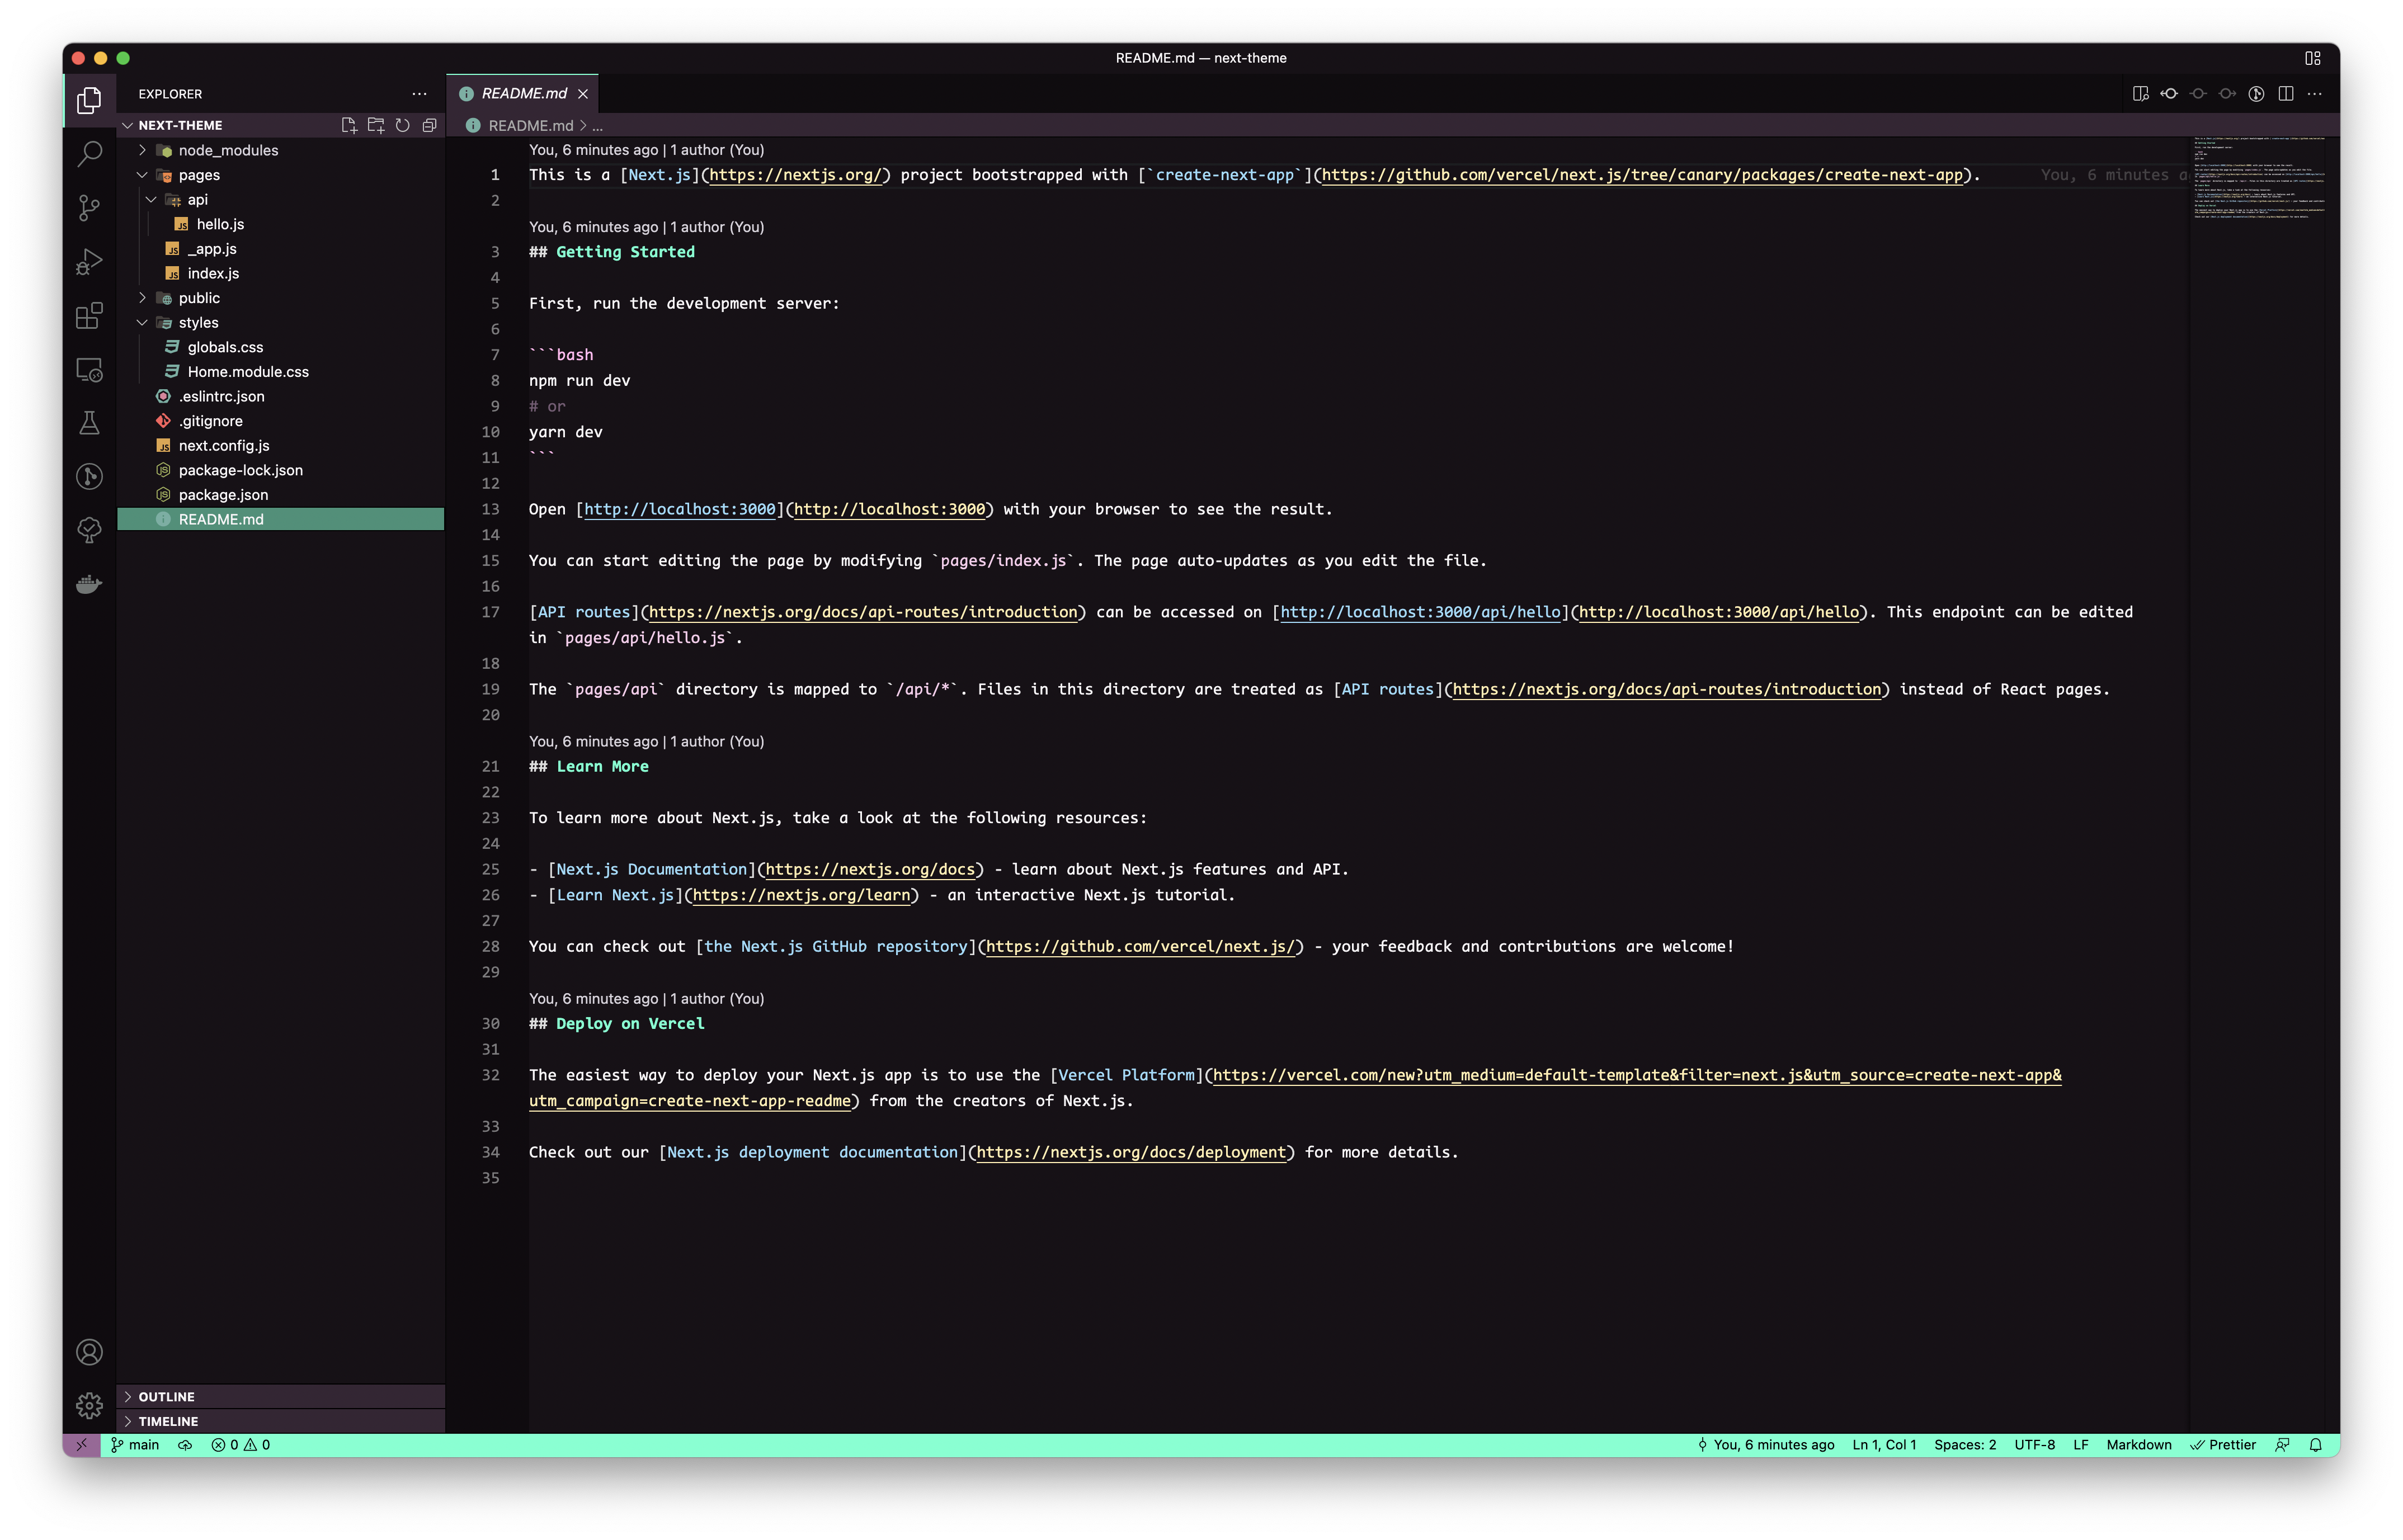2403x1540 pixels.
Task: Open the Search view in activity bar
Action: (89, 154)
